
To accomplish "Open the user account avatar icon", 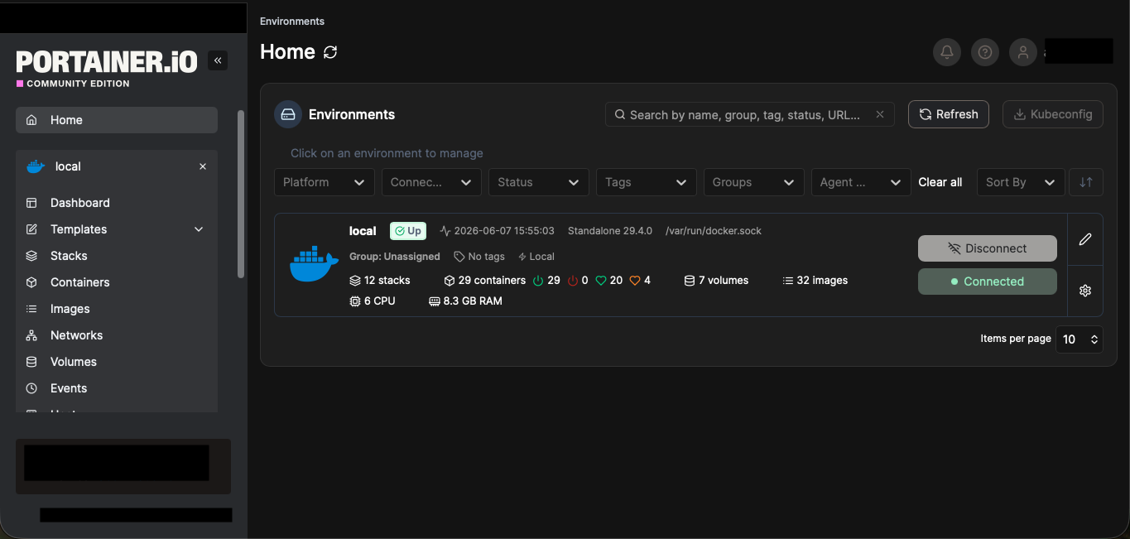I will coord(1023,52).
